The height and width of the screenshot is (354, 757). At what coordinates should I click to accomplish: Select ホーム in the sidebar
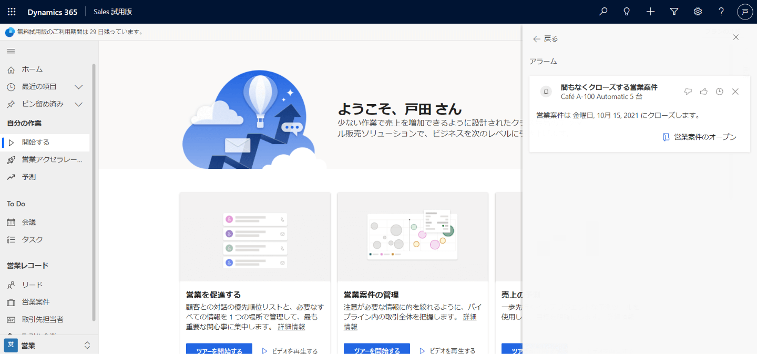tap(45, 69)
